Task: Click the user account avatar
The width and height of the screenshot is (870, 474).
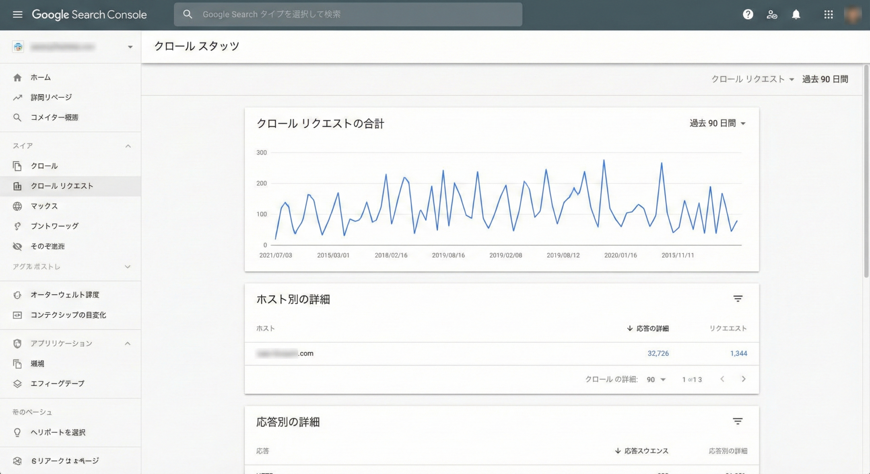Action: (852, 14)
